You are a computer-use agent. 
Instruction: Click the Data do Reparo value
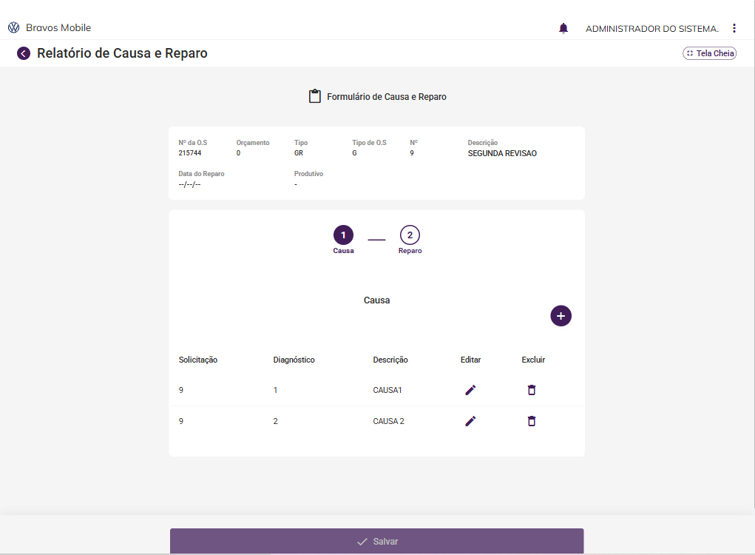coord(189,184)
